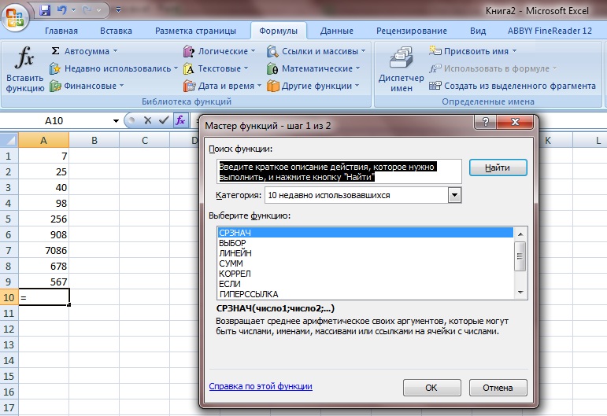
Task: Open the Справка по этой функции link
Action: pos(261,386)
